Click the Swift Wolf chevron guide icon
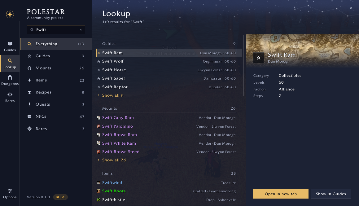The height and width of the screenshot is (206, 359). 99,61
